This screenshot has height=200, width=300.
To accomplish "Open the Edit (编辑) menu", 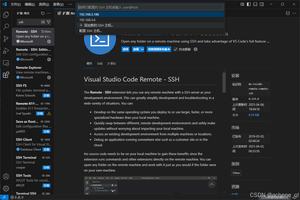I will click(x=30, y=4).
